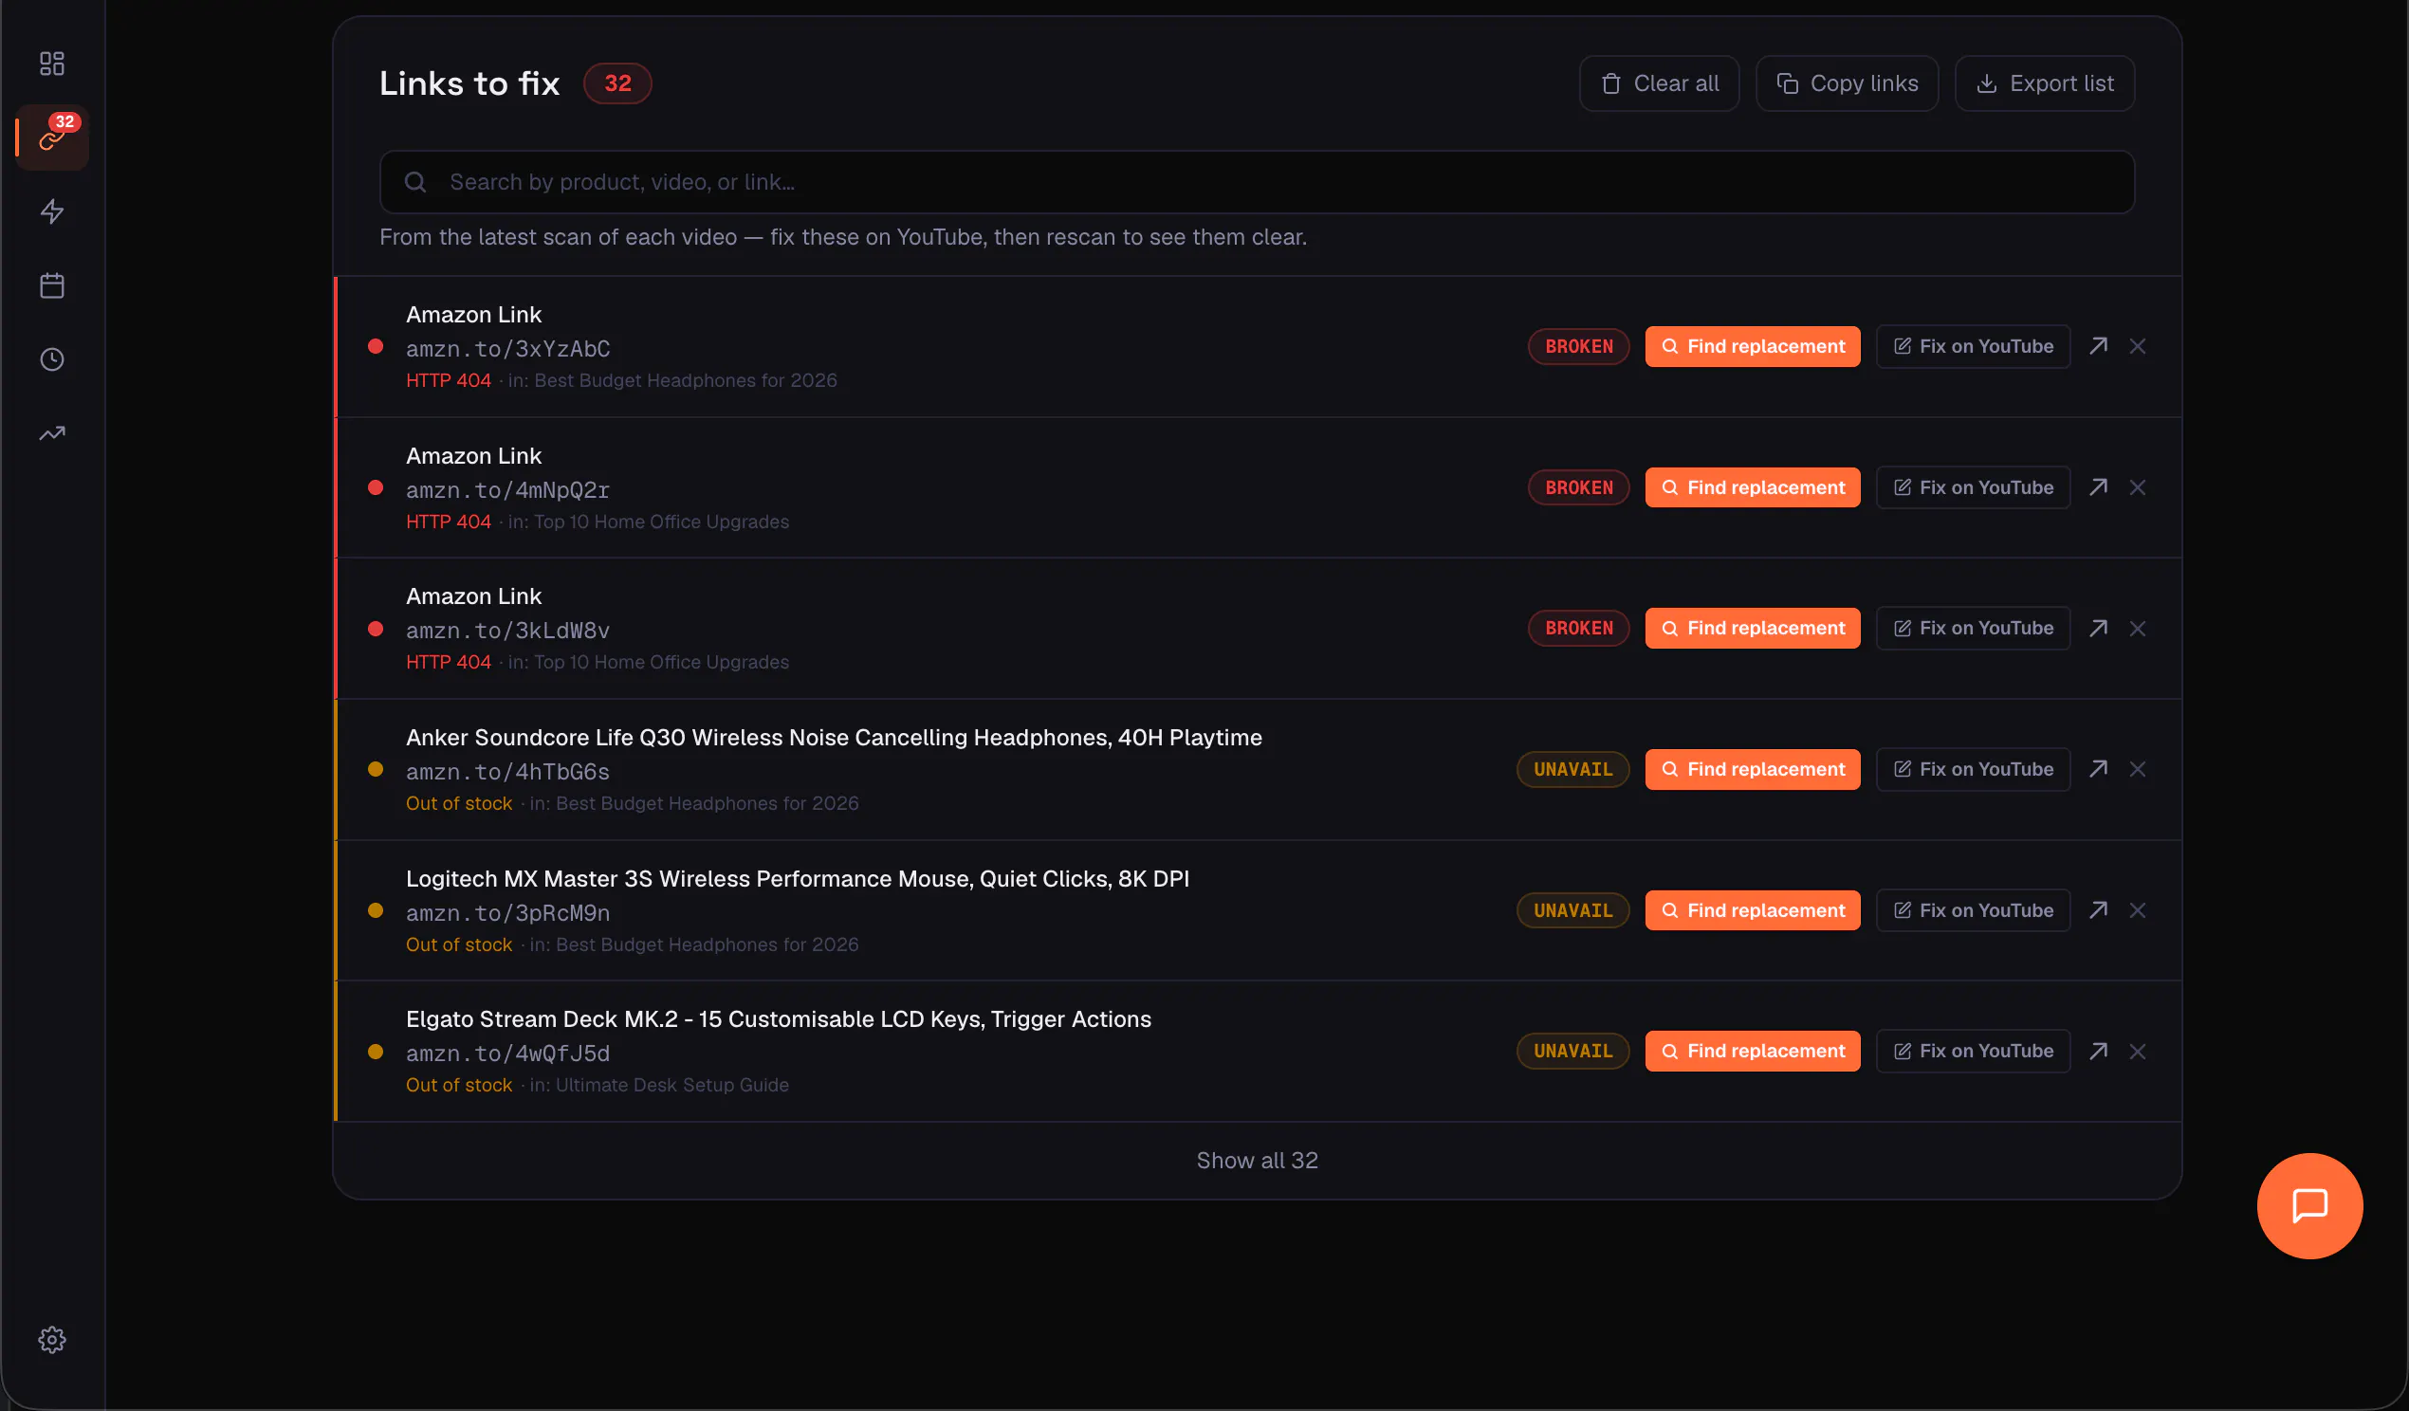
Task: Open Anker Soundcore external link arrow
Action: coord(2098,770)
